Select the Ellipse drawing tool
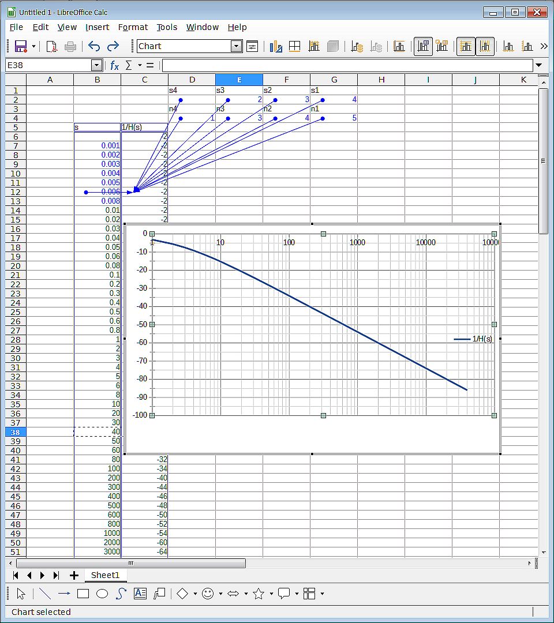 coord(102,594)
